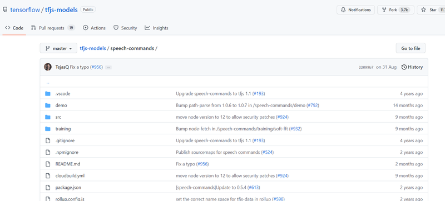This screenshot has height=201, width=445.
Task: Click the training folder icon
Action: pos(48,129)
